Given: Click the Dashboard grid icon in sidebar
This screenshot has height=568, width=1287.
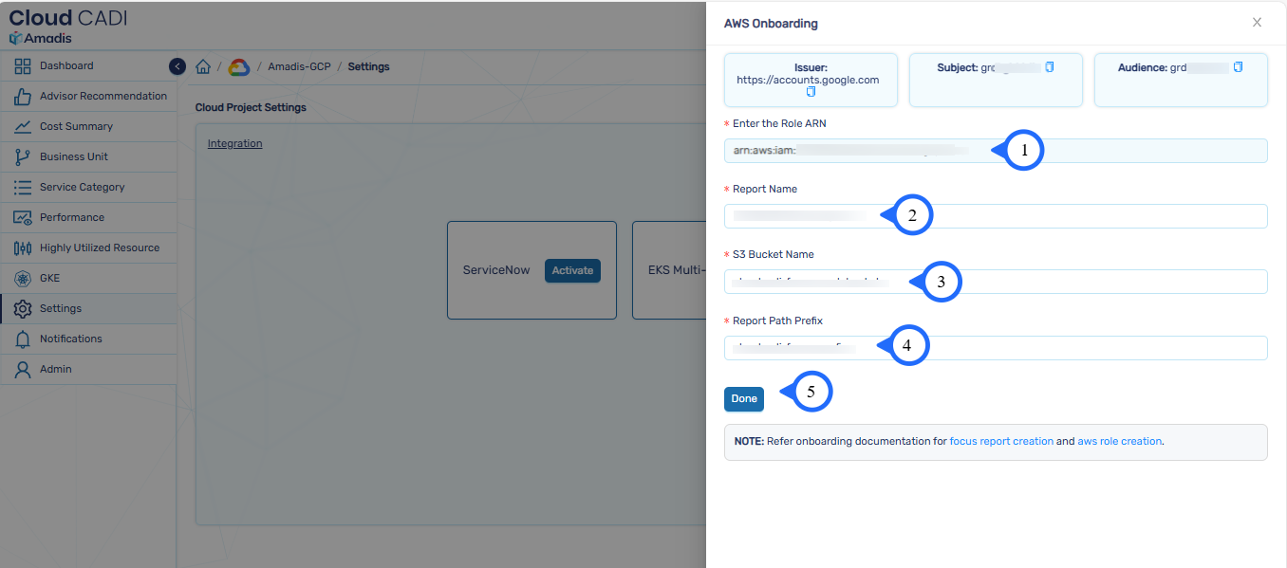Looking at the screenshot, I should coord(23,66).
